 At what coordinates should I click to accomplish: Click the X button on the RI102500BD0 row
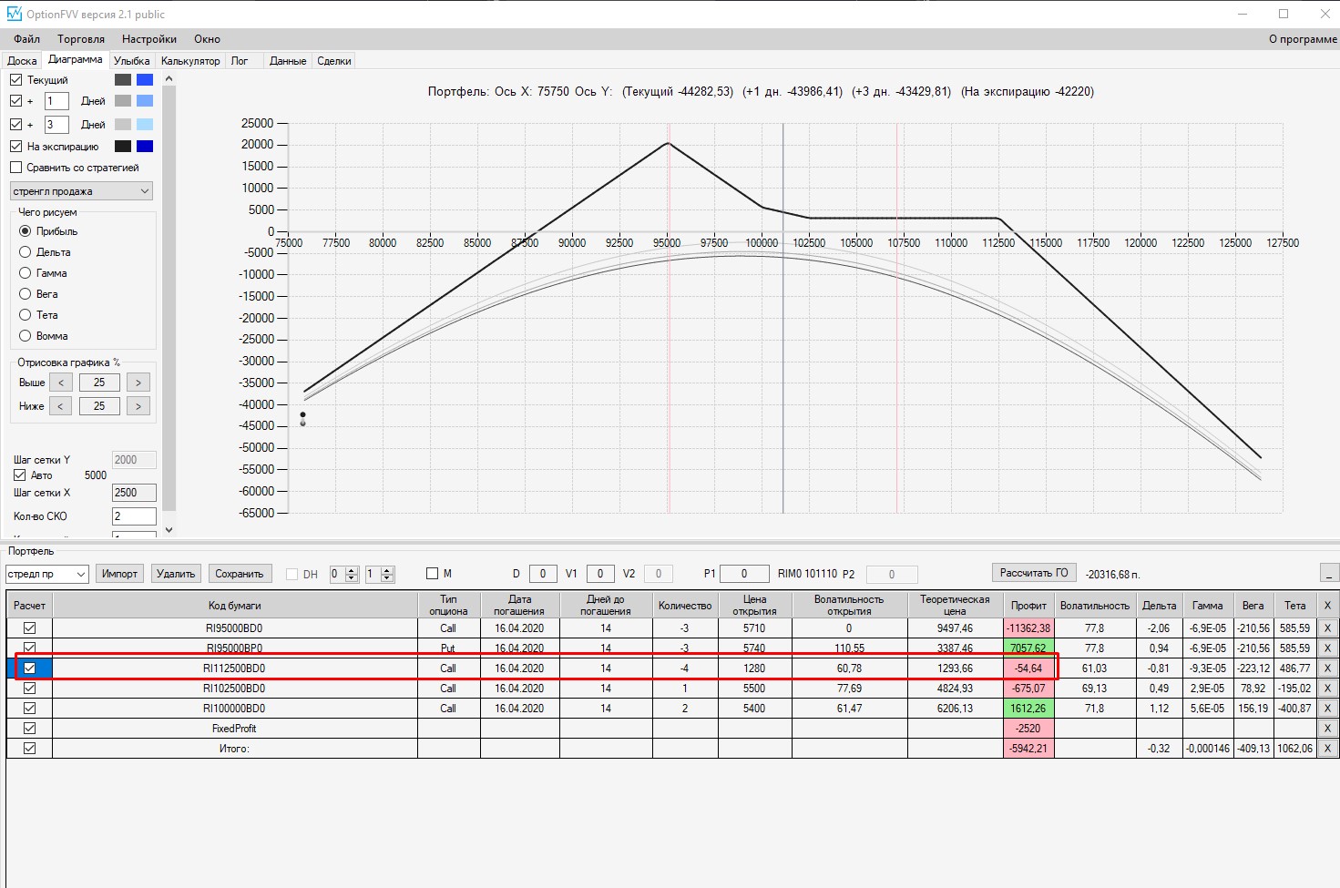click(1327, 689)
